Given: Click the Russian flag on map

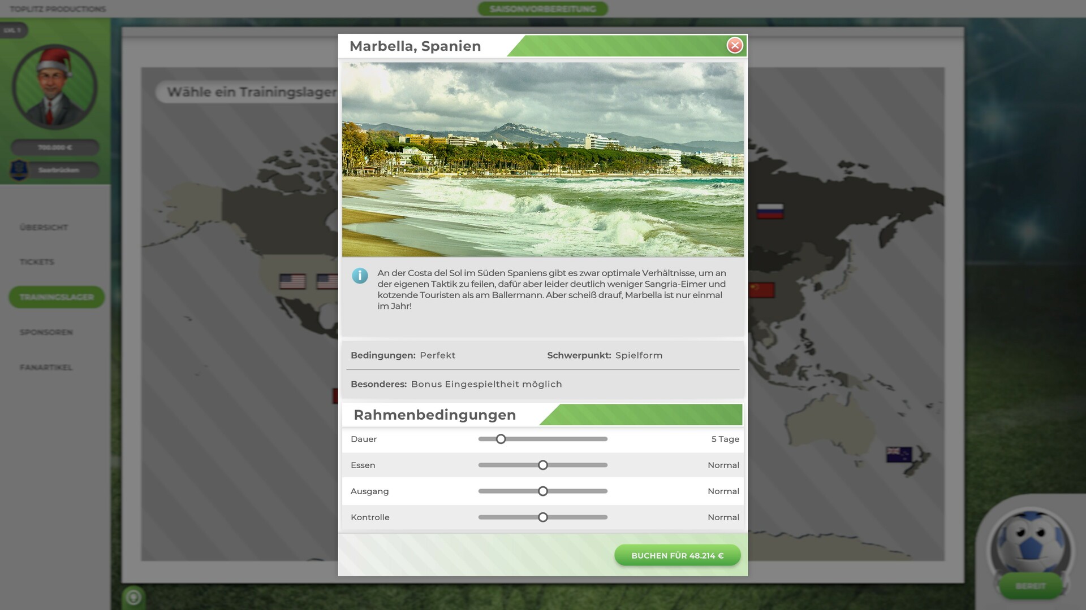Looking at the screenshot, I should [770, 211].
